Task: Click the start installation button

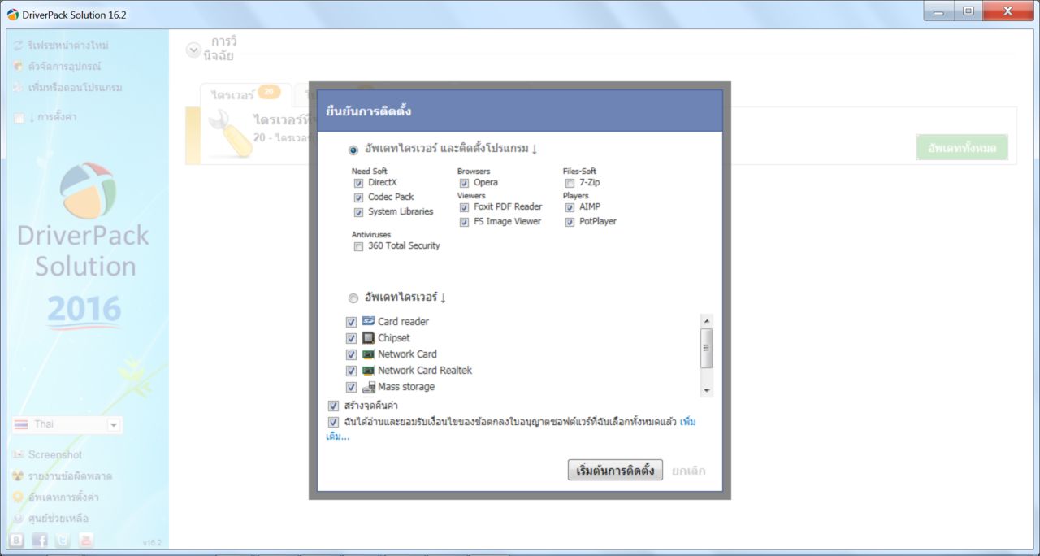Action: tap(615, 470)
